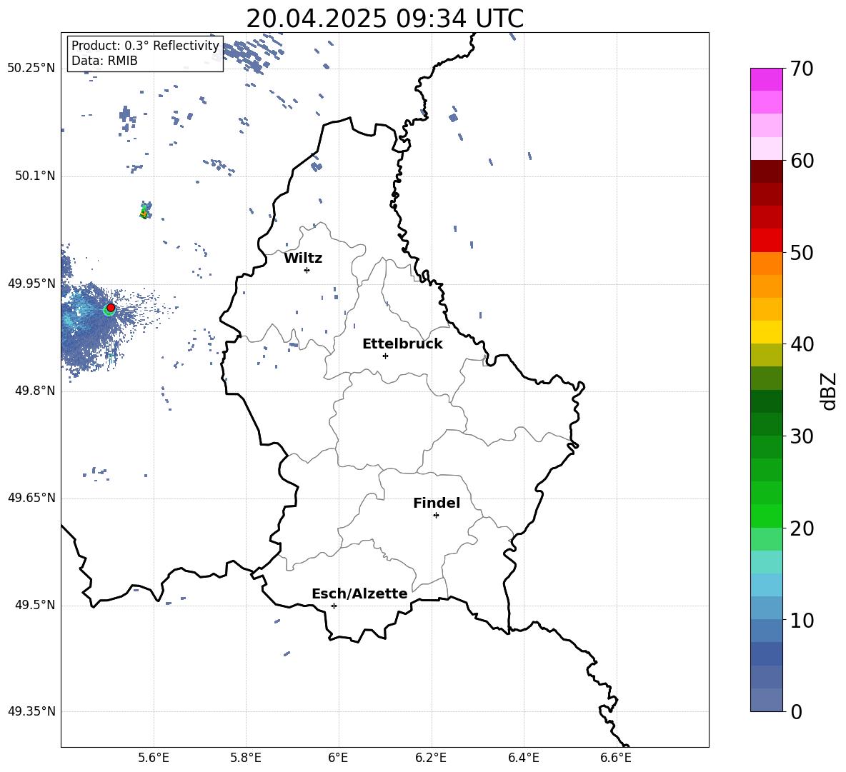846x772 pixels.
Task: Click the Ettelbruck station cross marker
Action: [385, 356]
